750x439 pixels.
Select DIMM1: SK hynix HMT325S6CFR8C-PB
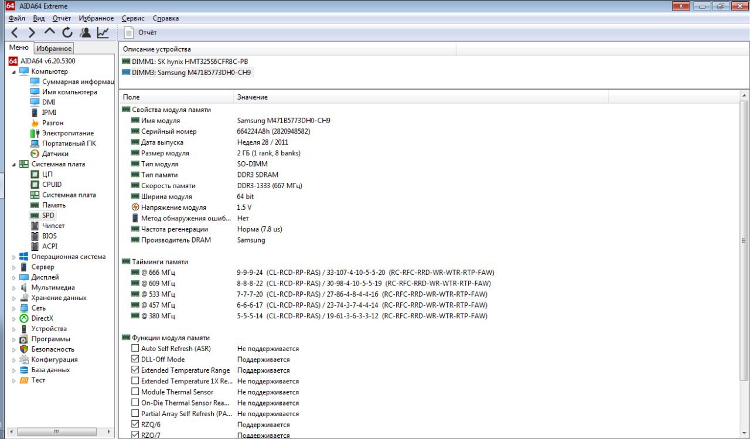[185, 62]
